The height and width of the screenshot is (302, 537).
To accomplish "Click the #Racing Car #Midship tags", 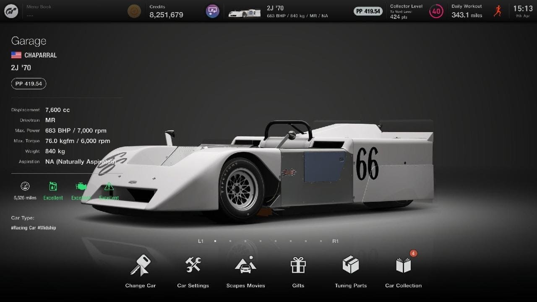I will [34, 228].
